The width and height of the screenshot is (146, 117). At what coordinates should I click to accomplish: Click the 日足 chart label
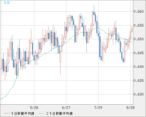(x=7, y=3)
